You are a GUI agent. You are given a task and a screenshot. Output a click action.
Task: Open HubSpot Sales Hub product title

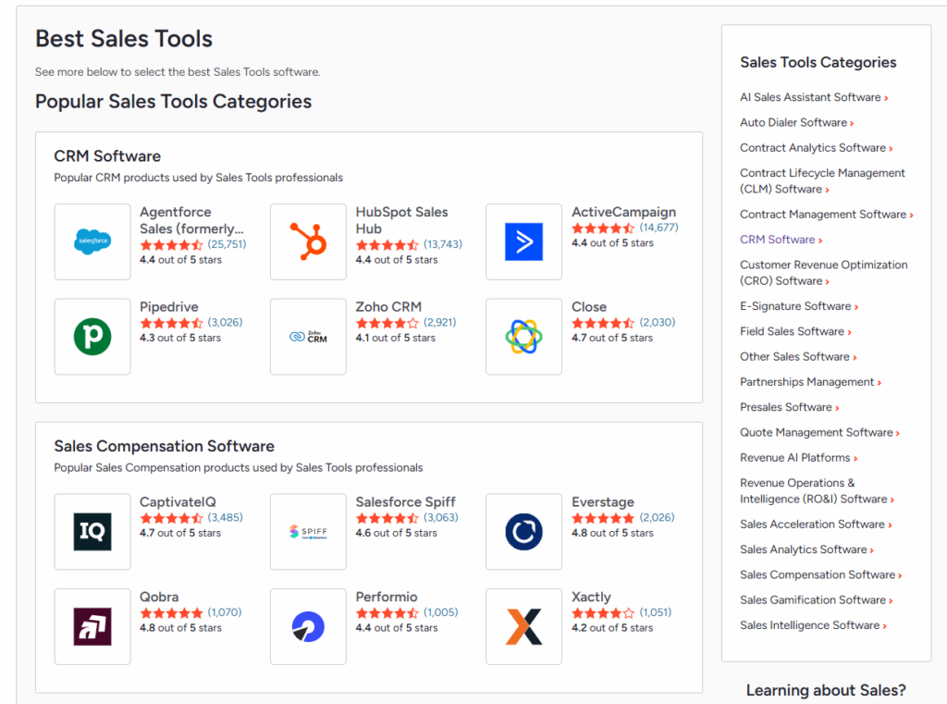tap(401, 220)
